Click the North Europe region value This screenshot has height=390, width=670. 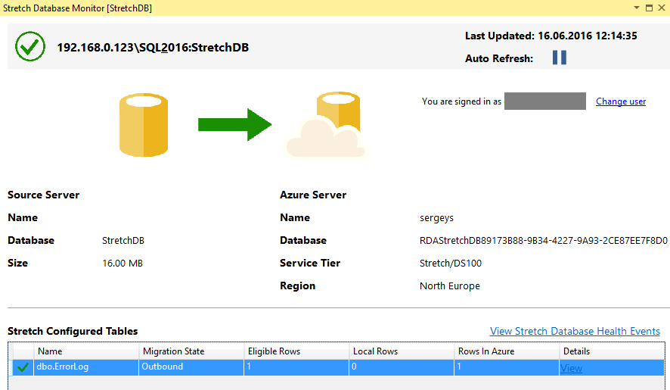pos(449,286)
